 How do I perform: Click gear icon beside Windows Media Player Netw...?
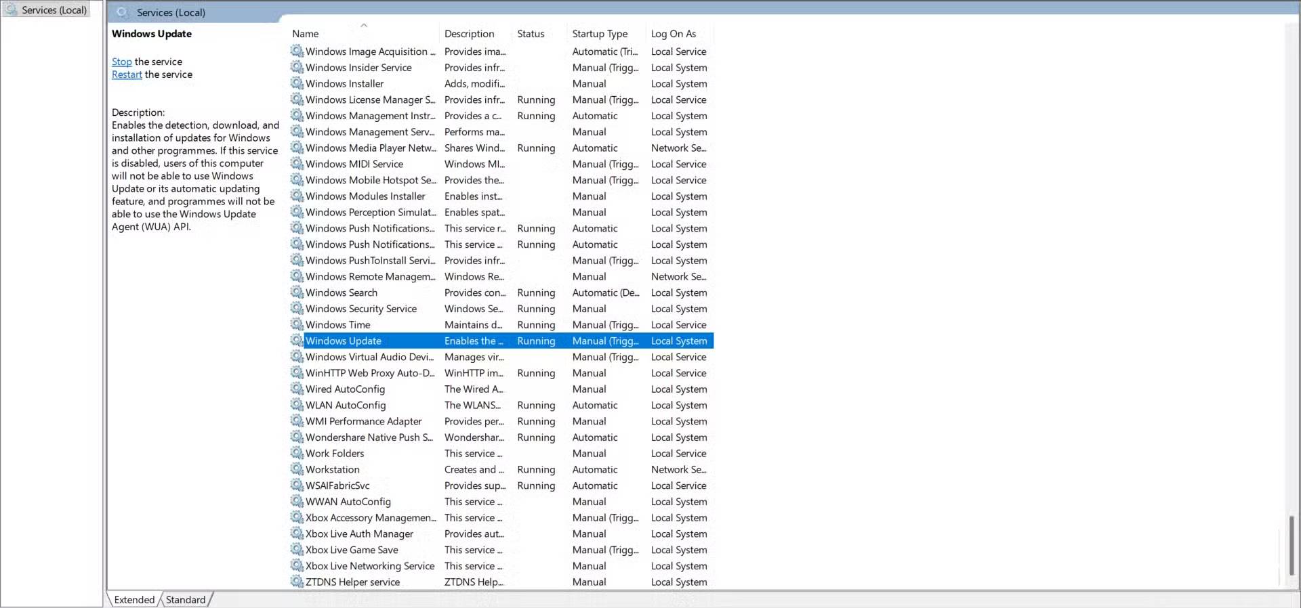[297, 148]
